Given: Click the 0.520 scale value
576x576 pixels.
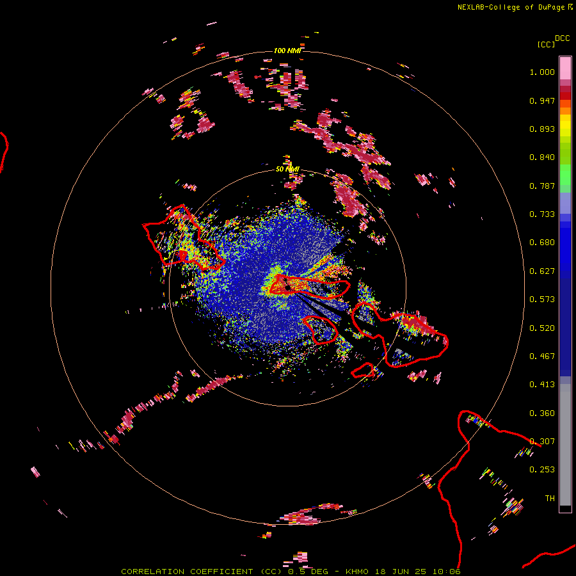Looking at the screenshot, I should click(x=542, y=328).
